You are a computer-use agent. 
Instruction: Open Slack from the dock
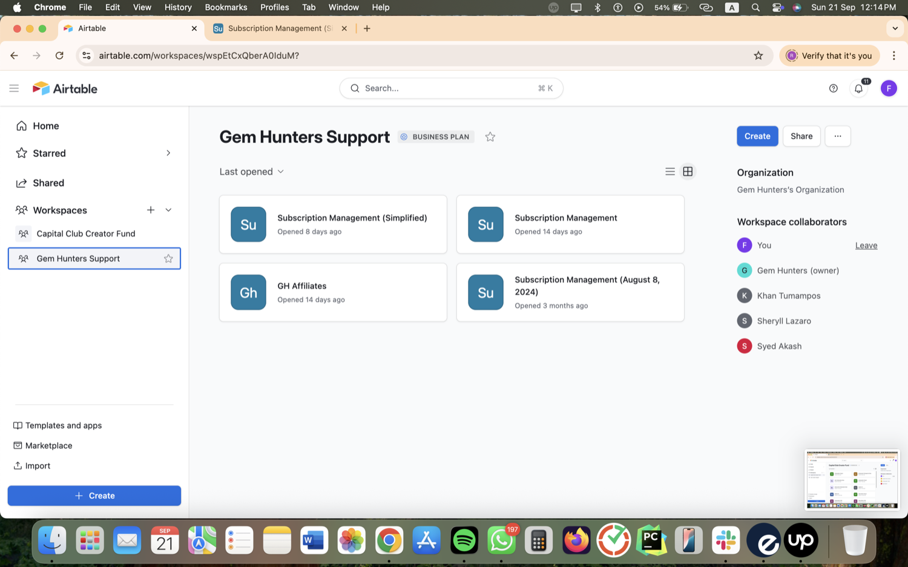click(x=726, y=540)
